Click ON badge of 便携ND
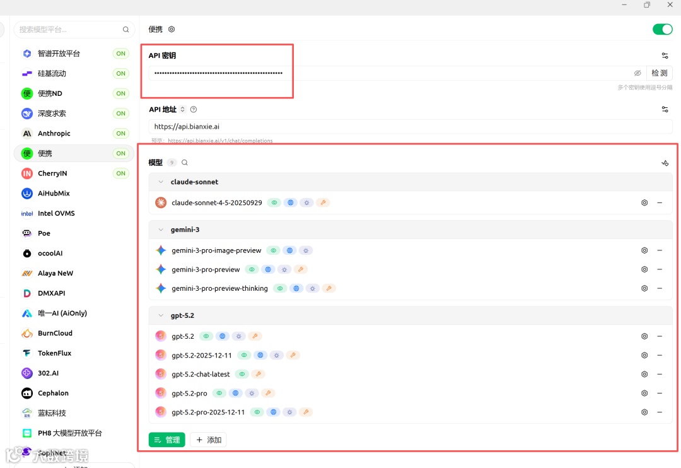Screen dimensions: 681x468 tap(120, 93)
